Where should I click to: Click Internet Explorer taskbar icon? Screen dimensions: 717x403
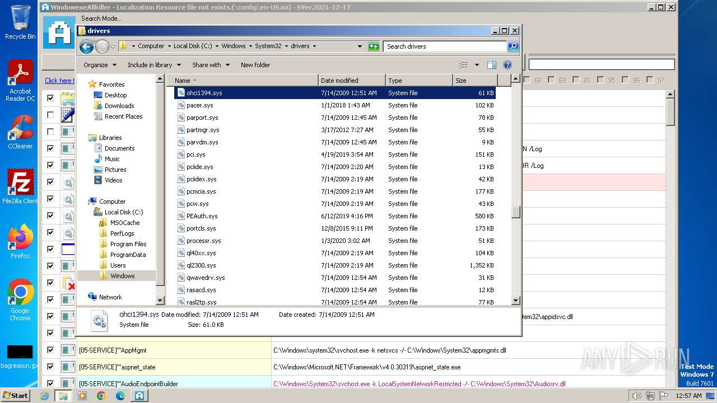(44, 396)
